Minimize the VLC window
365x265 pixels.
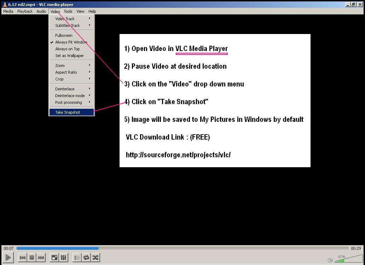coord(348,5)
